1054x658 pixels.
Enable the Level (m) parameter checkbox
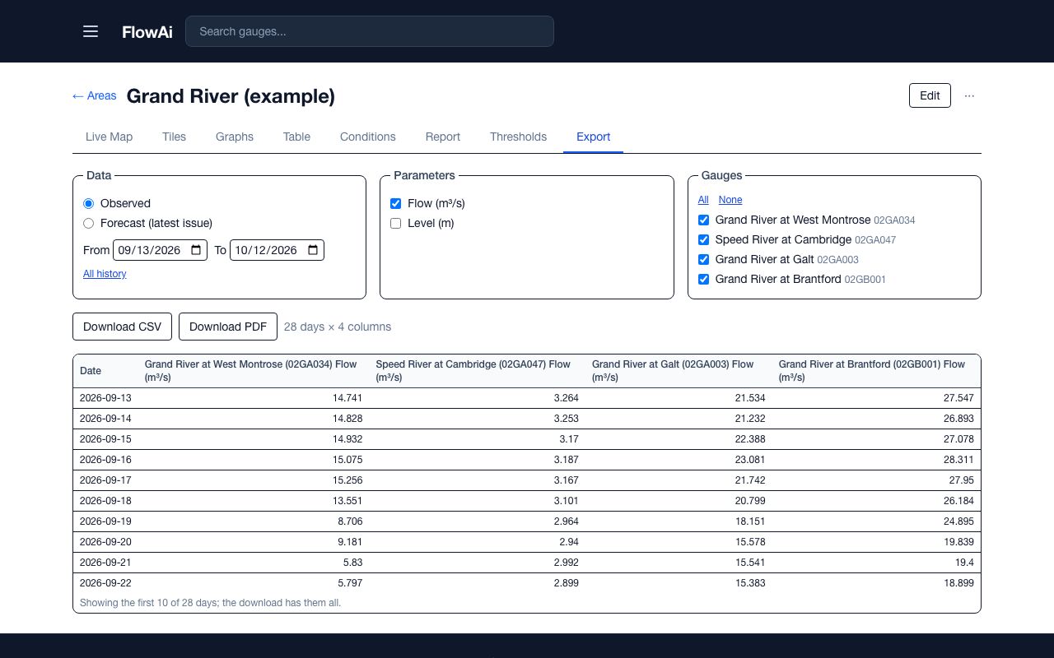coord(396,223)
